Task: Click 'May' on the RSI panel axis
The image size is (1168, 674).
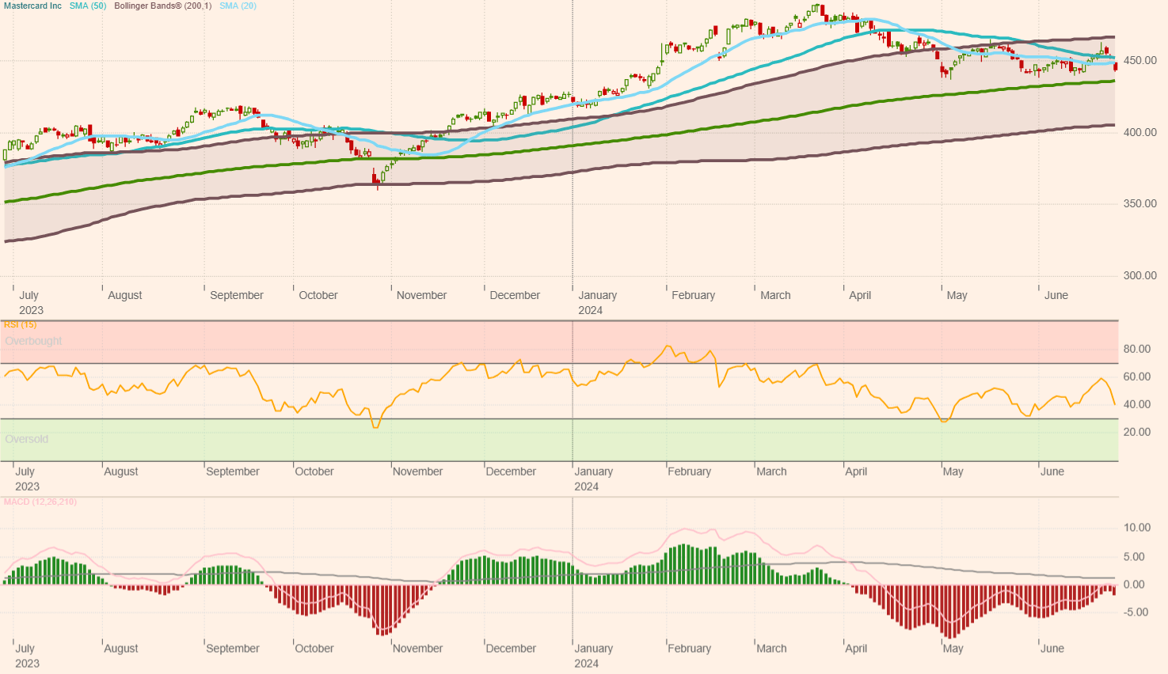Action: (x=953, y=471)
